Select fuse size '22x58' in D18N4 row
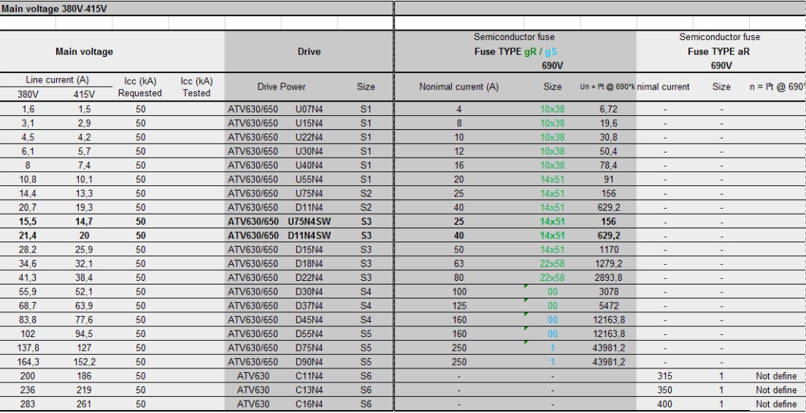 pyautogui.click(x=552, y=263)
